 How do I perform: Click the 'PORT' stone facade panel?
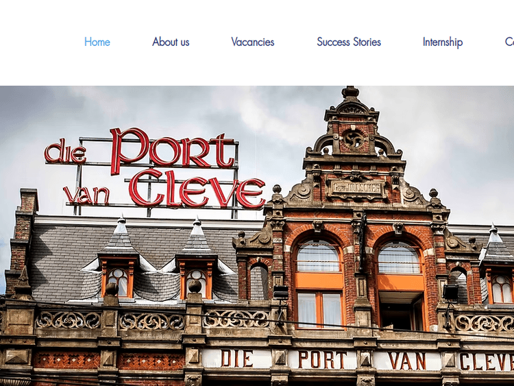pos(321,359)
